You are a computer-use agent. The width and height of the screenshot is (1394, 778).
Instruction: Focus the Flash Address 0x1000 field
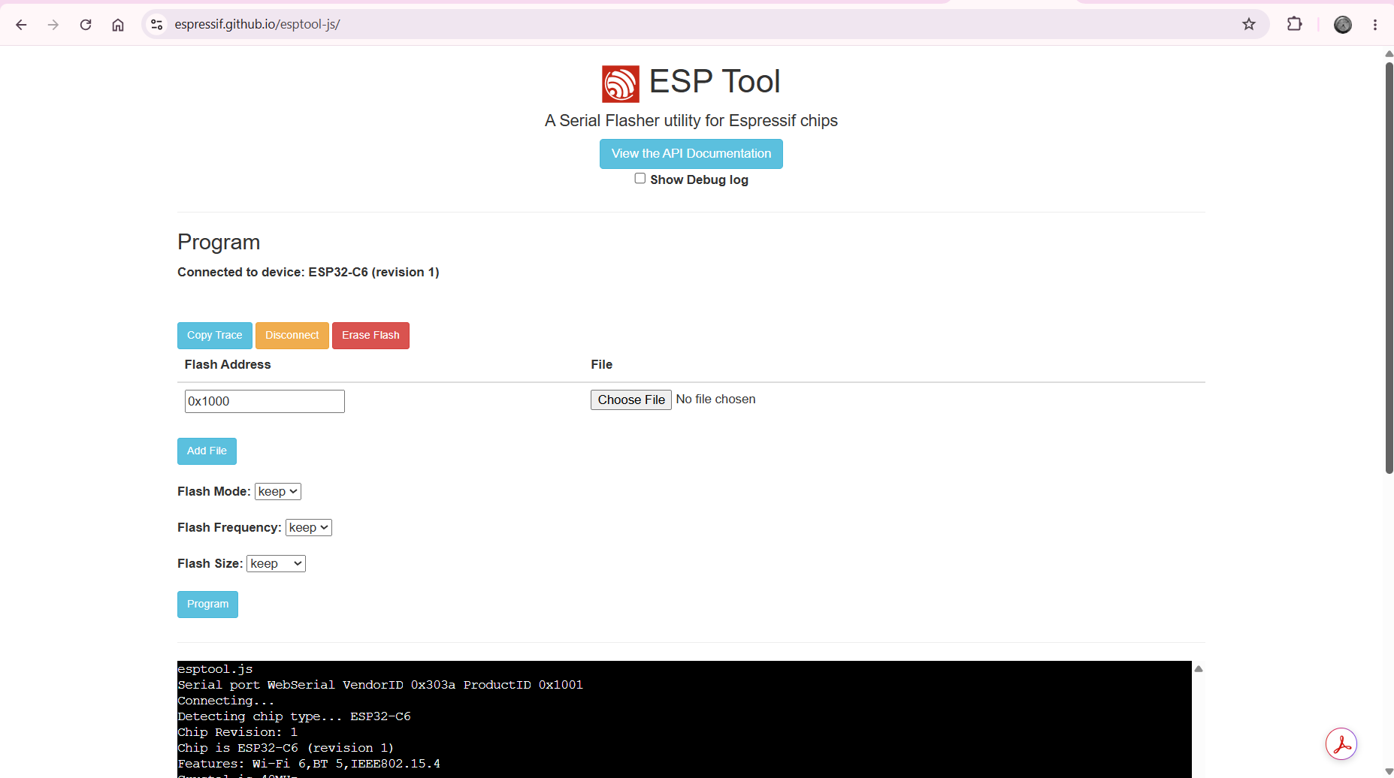[265, 401]
